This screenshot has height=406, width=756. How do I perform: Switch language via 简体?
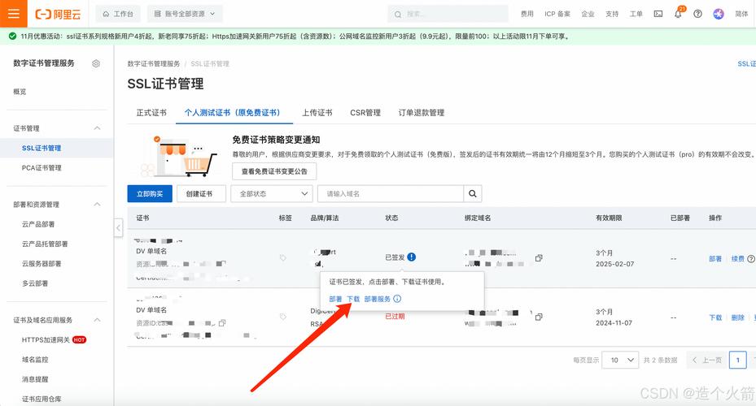point(741,14)
